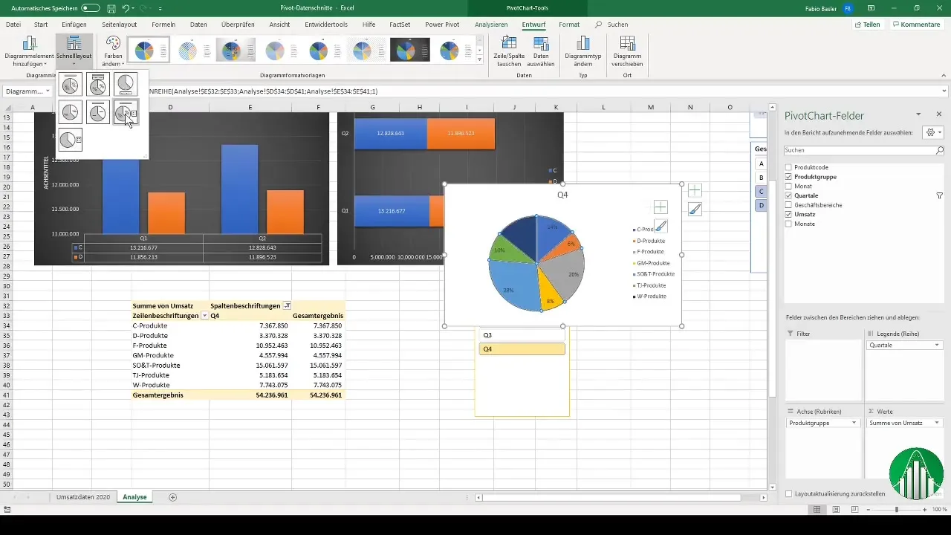The width and height of the screenshot is (951, 535).
Task: Select slicer item C
Action: pyautogui.click(x=761, y=192)
